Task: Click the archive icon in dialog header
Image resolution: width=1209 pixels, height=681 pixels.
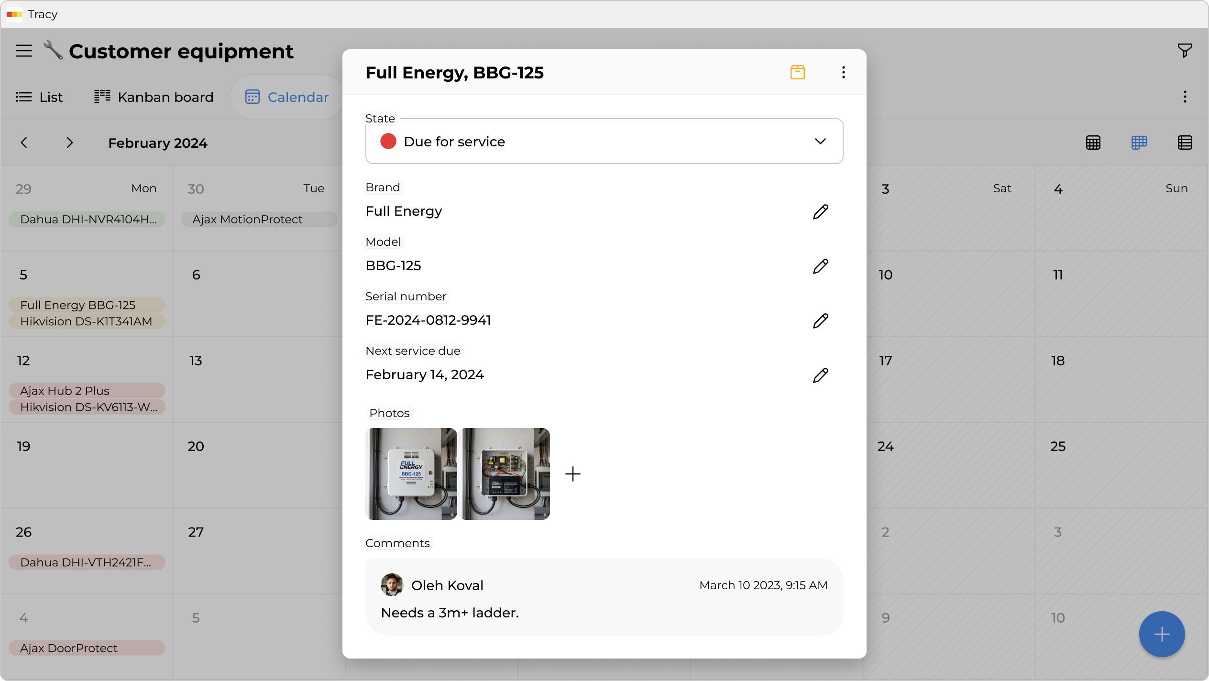Action: pos(797,72)
